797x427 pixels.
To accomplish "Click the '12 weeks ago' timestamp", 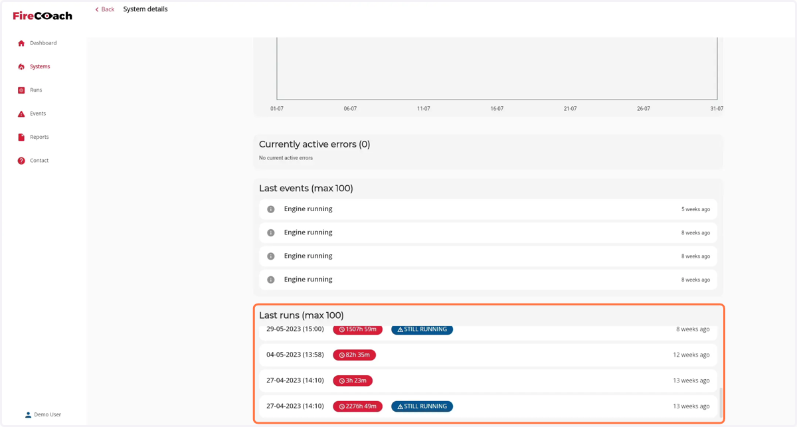I will coord(691,355).
